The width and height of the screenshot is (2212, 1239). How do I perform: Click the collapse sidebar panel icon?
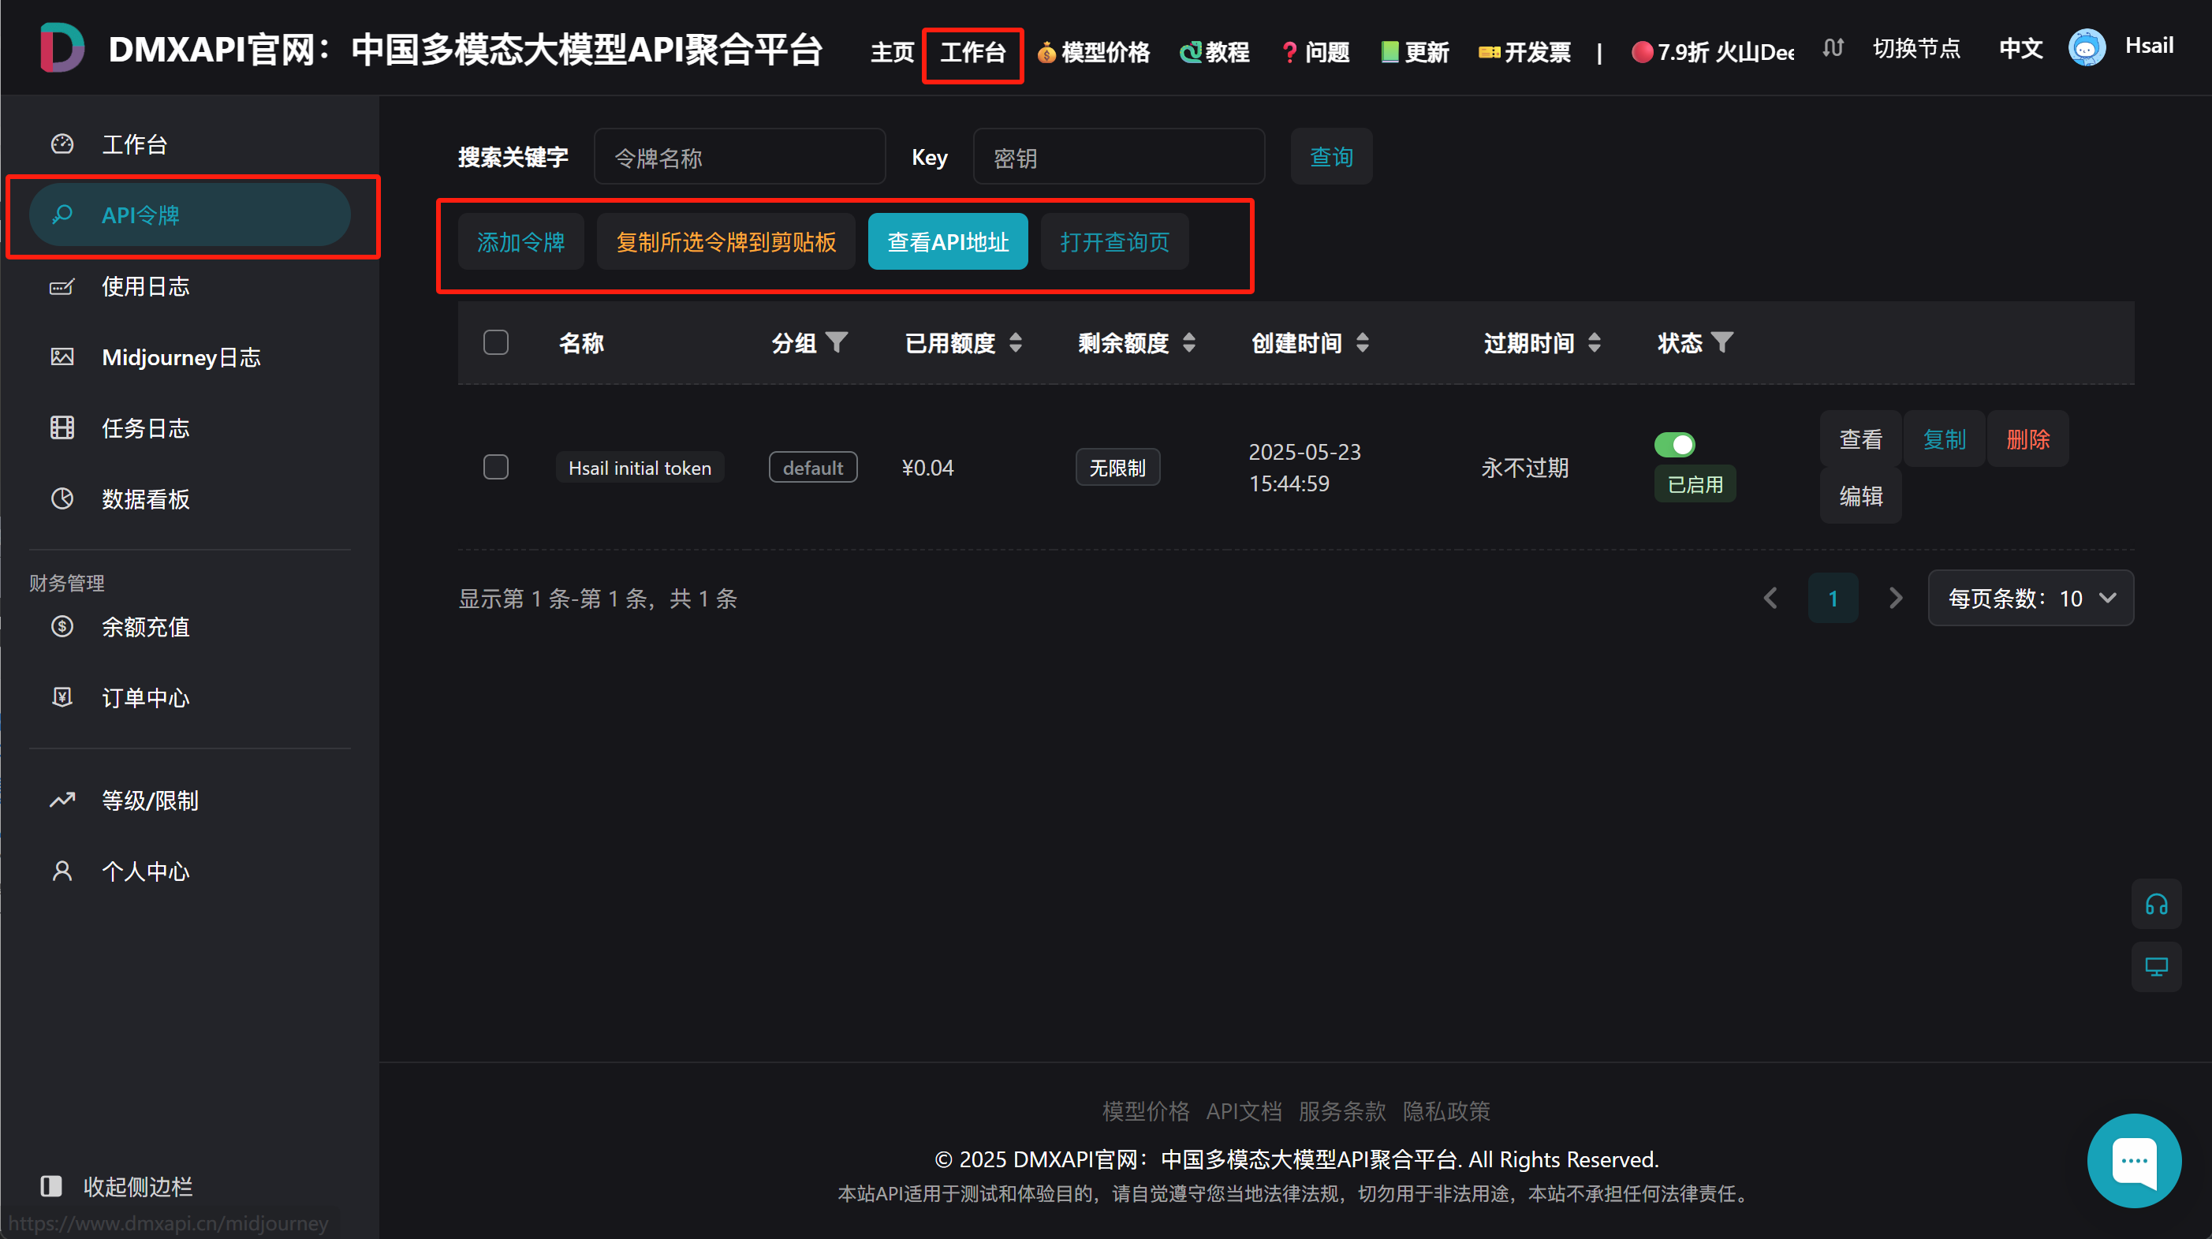[50, 1187]
